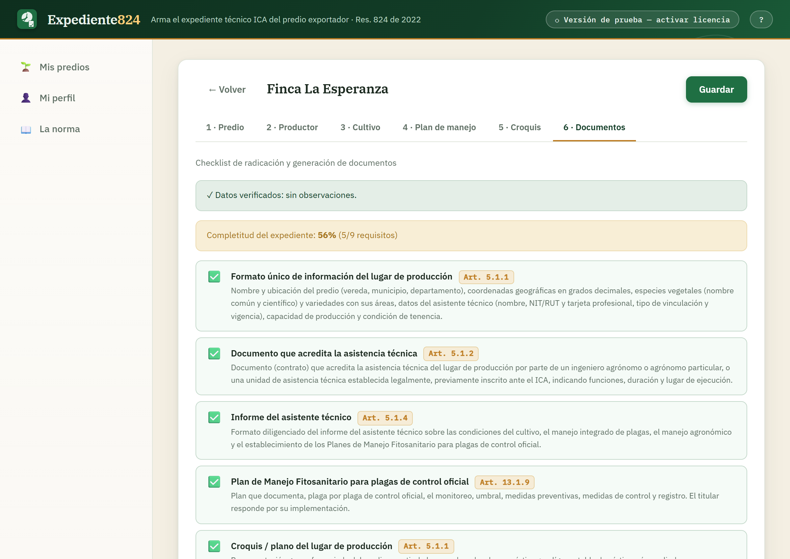Uncheck Formato único de información checkbox

[214, 277]
